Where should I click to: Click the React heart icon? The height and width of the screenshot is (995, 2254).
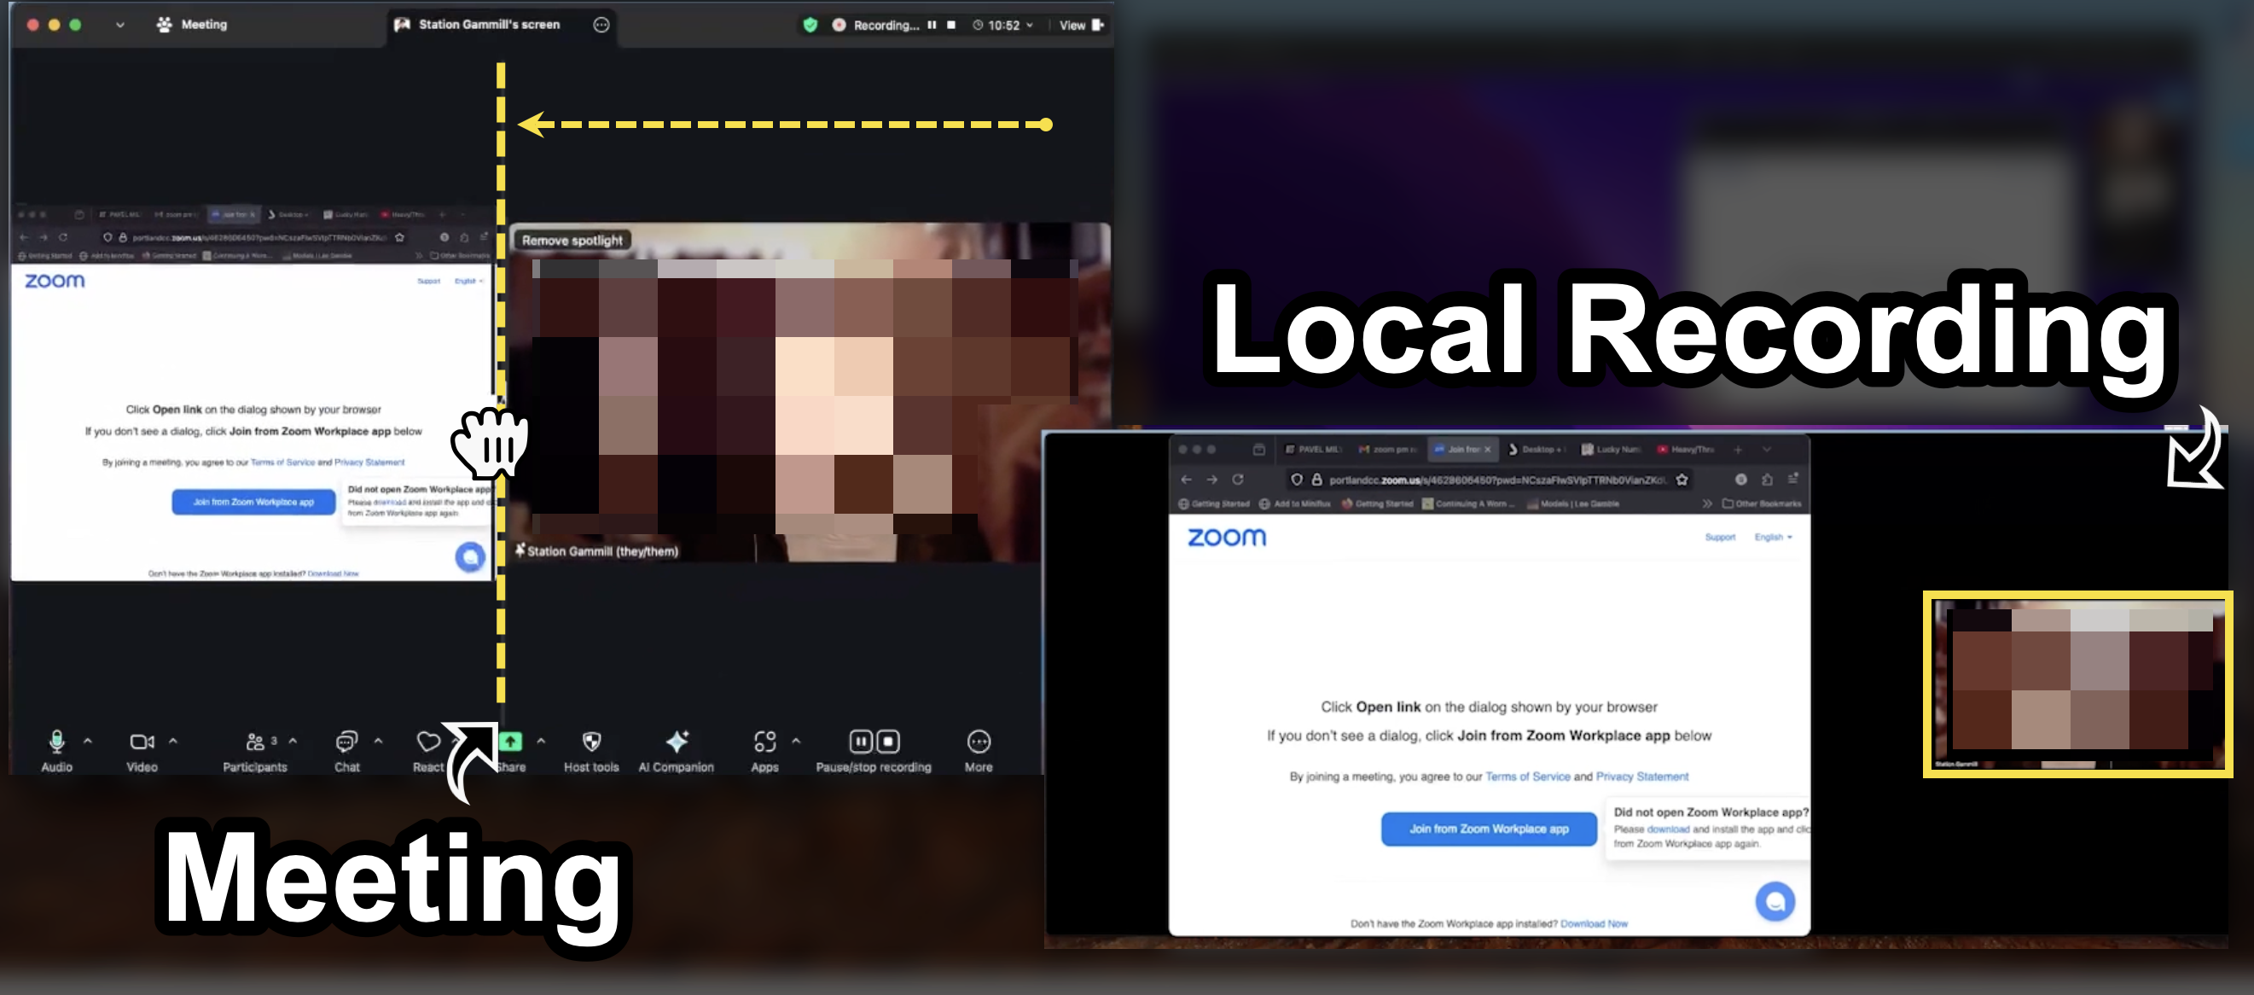coord(428,742)
